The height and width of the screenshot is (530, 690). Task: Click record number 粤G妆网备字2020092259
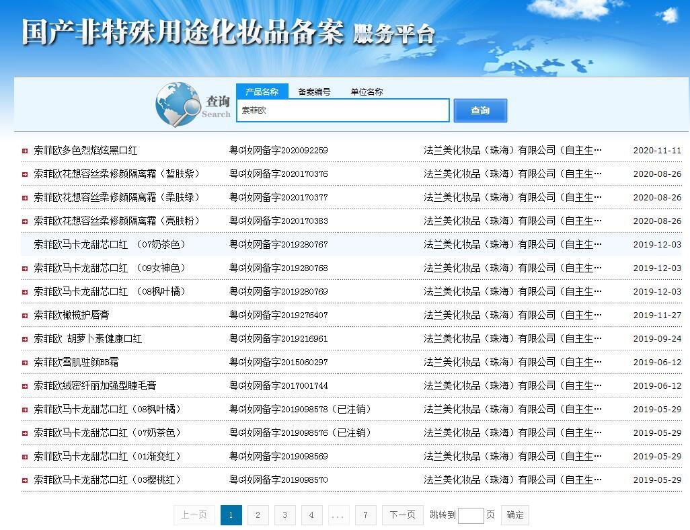278,151
